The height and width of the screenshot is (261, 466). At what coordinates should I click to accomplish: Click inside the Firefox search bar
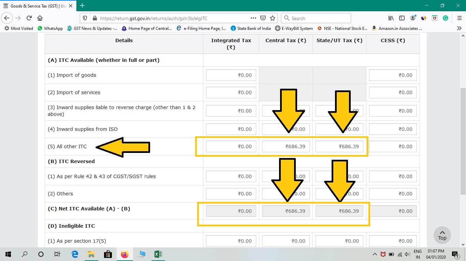click(x=316, y=18)
